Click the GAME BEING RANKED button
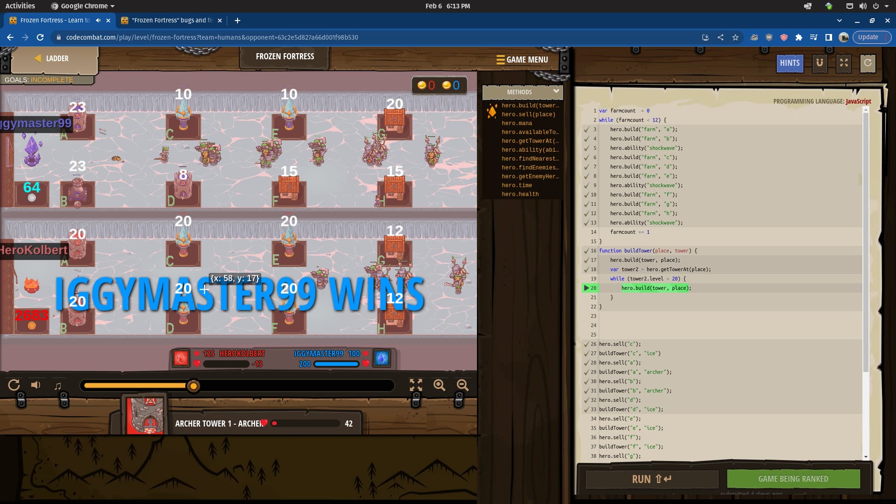The width and height of the screenshot is (896, 504). [793, 479]
